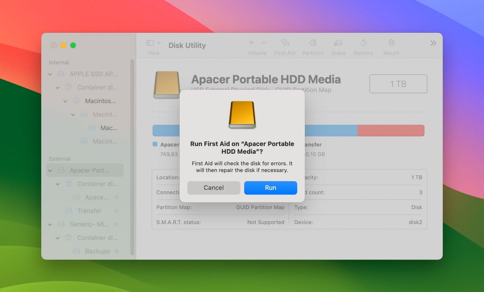Click the Run button to start First Aid
The height and width of the screenshot is (292, 484).
point(270,188)
